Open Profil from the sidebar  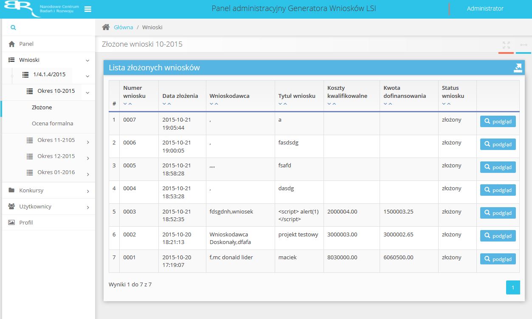coord(25,222)
